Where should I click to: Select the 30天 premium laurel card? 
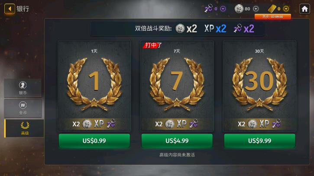pos(259,86)
